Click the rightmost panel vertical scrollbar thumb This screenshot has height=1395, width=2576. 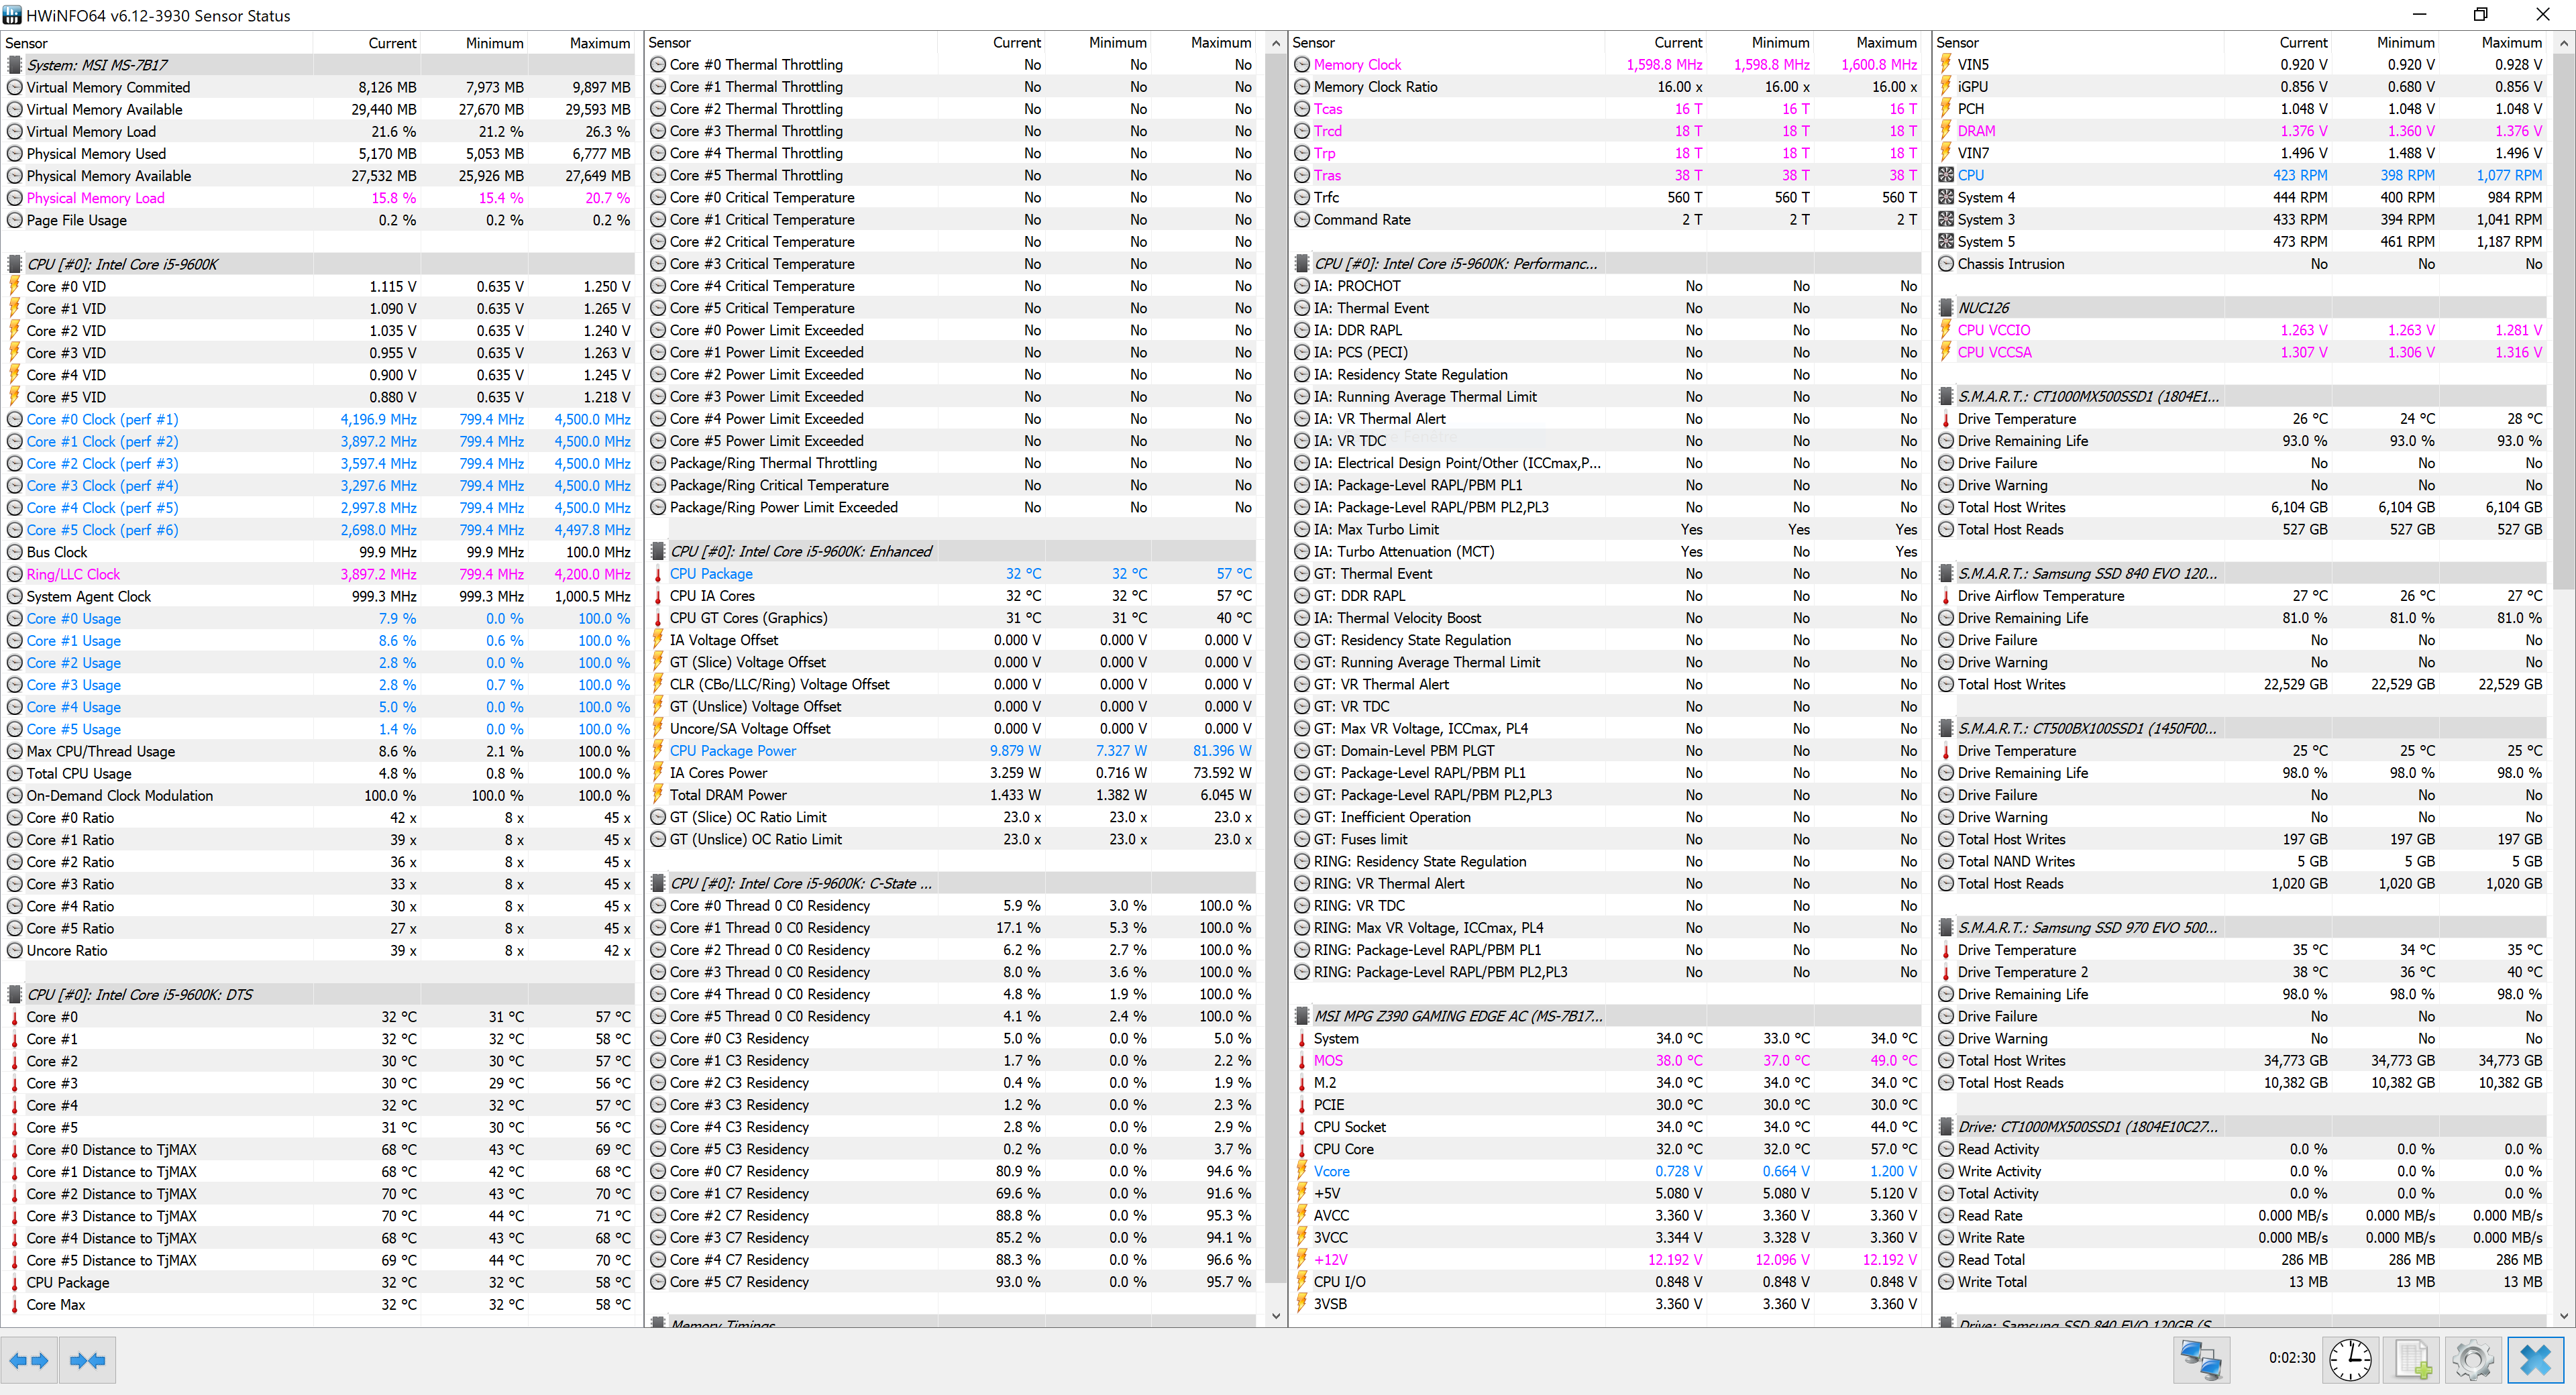tap(2563, 320)
